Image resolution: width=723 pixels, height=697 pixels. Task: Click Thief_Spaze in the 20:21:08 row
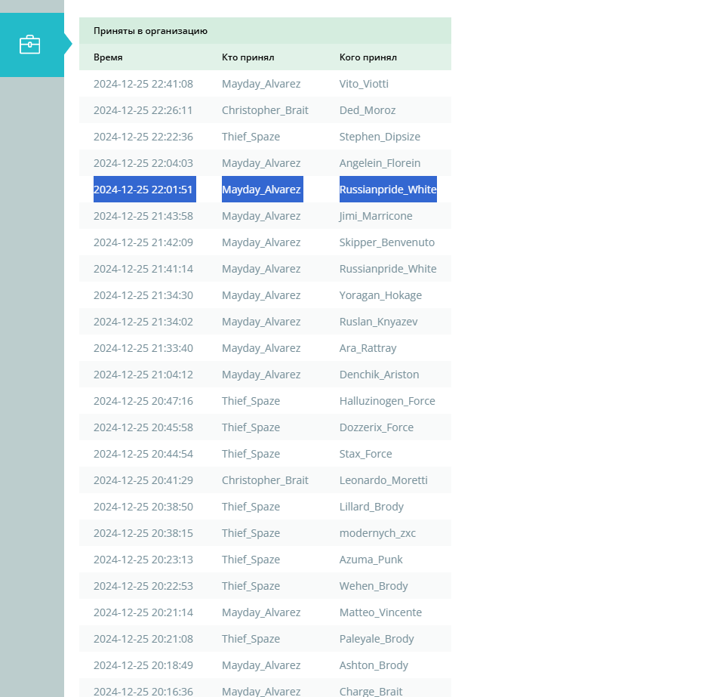[251, 639]
